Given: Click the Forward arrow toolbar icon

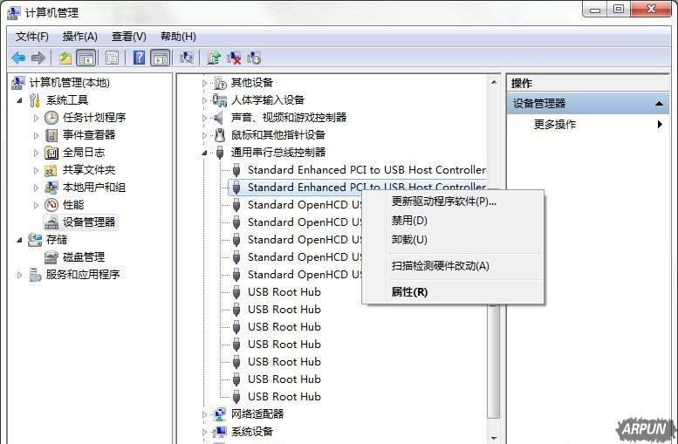Looking at the screenshot, I should 38,58.
